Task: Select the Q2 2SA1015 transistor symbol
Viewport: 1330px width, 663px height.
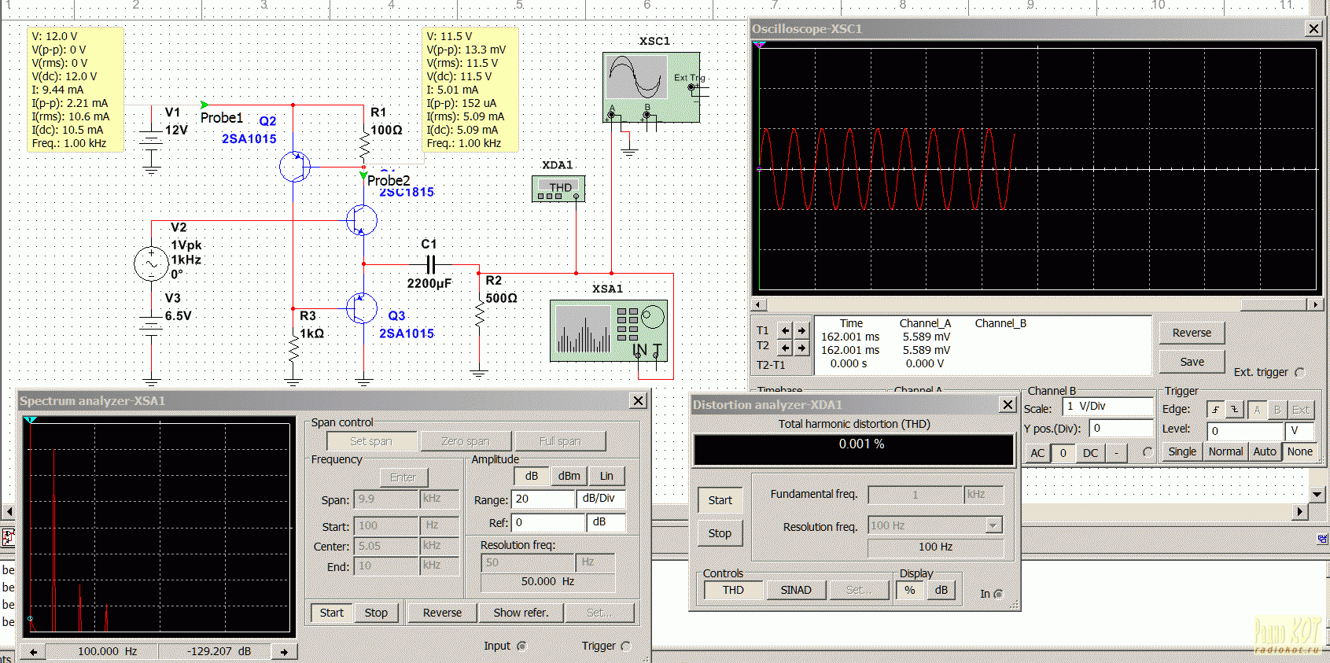Action: coord(295,167)
